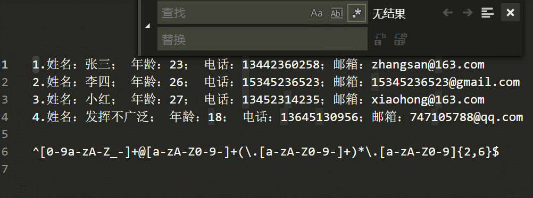Find in selection lines icon
Viewport: 533px width, 198px height.
point(487,13)
